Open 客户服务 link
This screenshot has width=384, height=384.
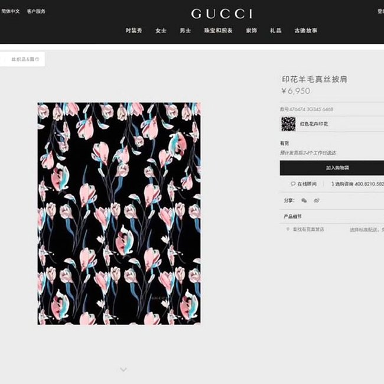pos(36,11)
